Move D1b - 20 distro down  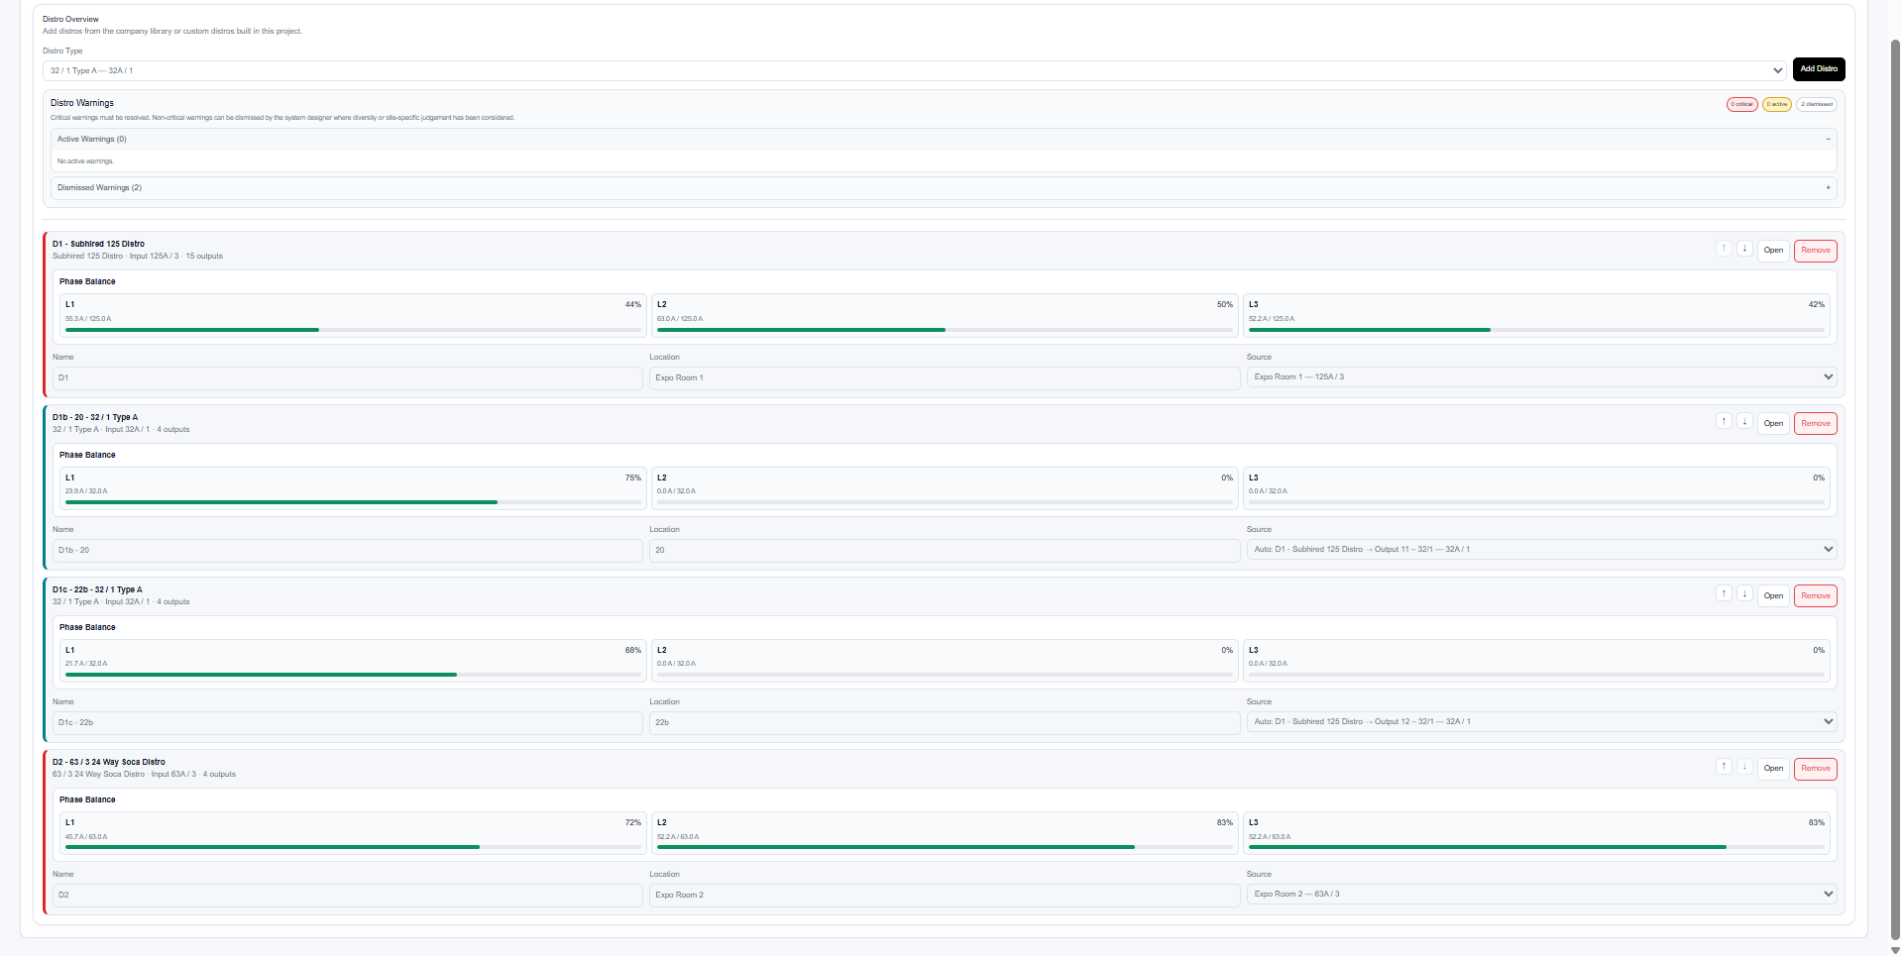[1744, 421]
